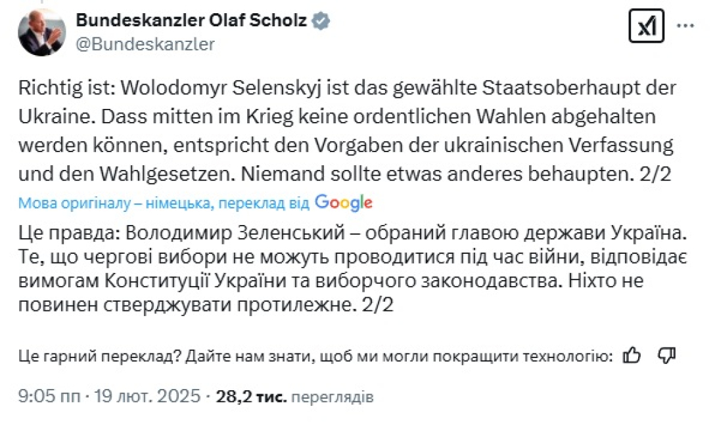Image resolution: width=715 pixels, height=425 pixels.
Task: Click the thumbs-up translation feedback icon
Action: tap(632, 355)
